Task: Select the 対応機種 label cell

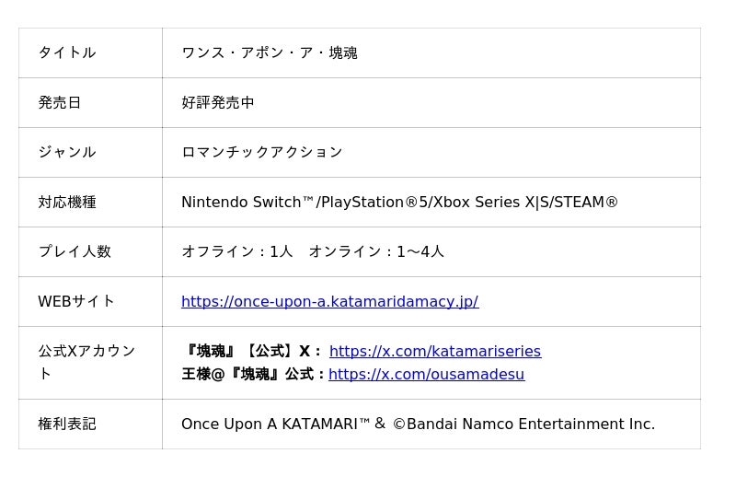Action: click(67, 203)
